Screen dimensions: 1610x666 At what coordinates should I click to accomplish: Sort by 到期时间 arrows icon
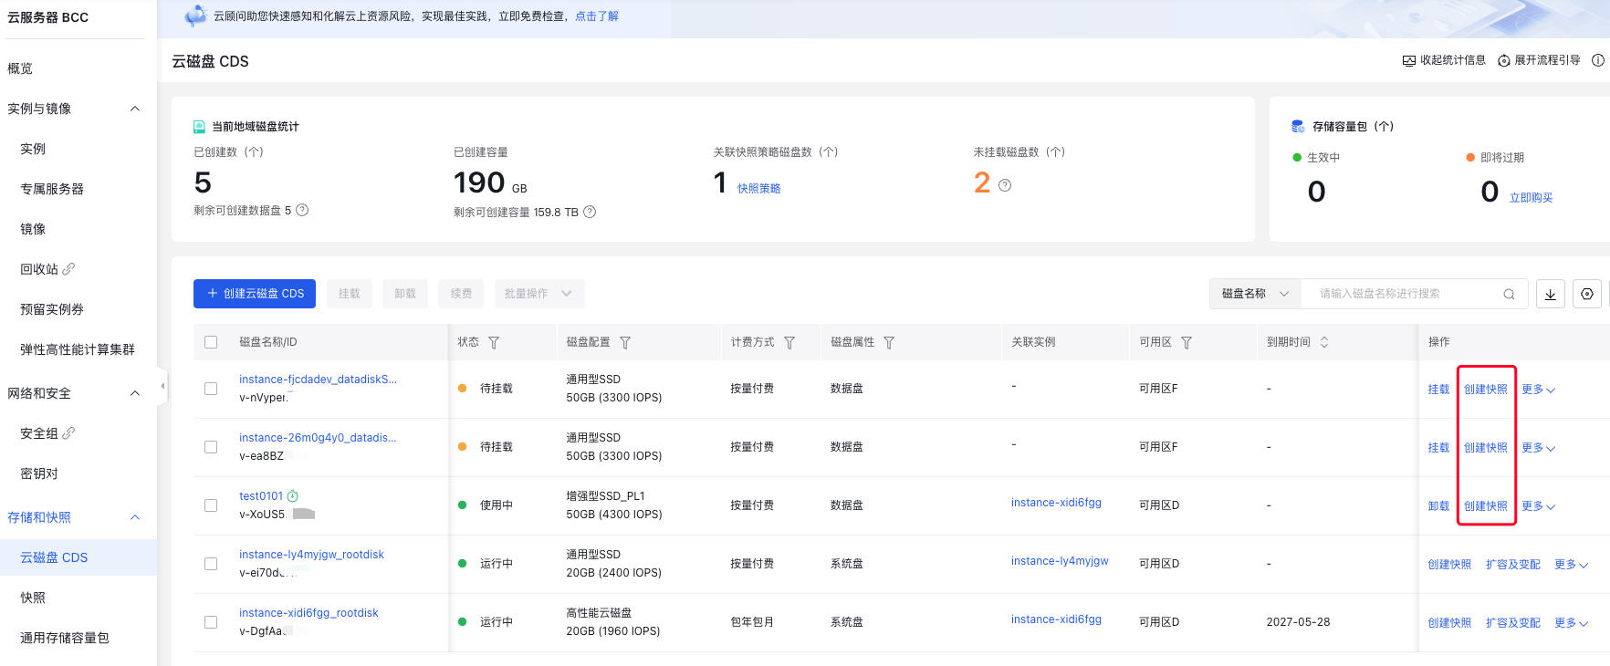(x=1324, y=342)
